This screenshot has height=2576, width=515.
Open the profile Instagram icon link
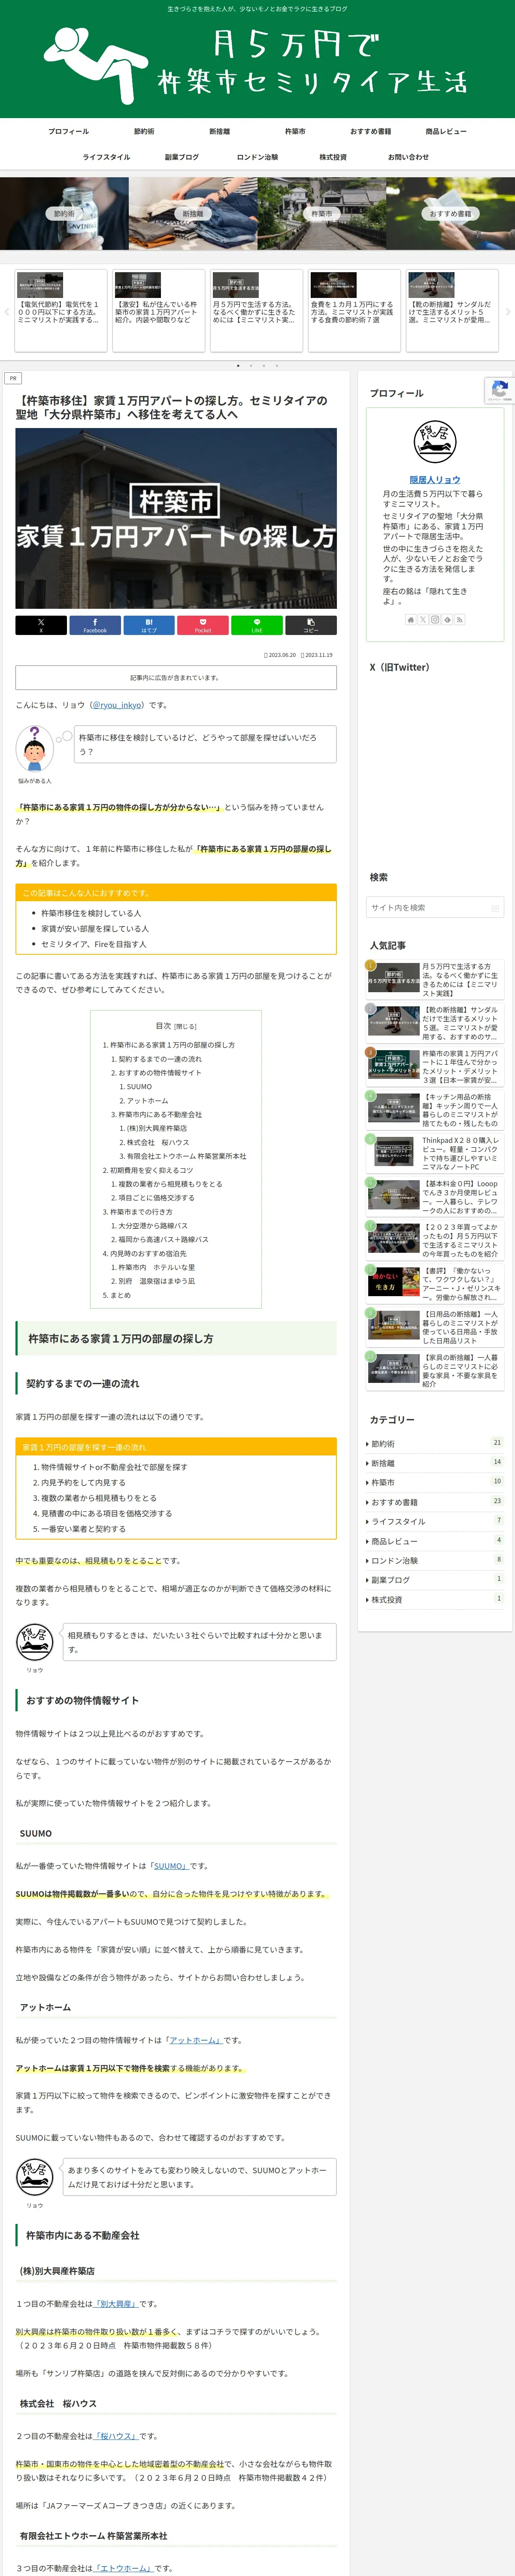coord(435,619)
